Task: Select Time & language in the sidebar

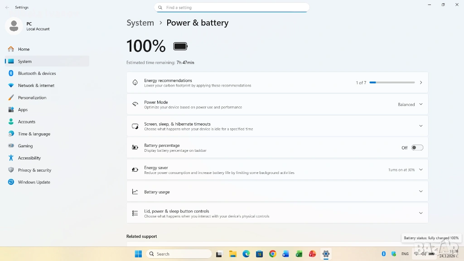Action: [34, 134]
